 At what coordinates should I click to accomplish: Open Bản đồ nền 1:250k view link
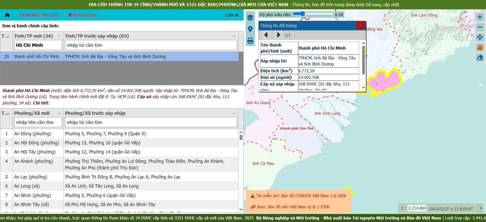click(x=290, y=207)
